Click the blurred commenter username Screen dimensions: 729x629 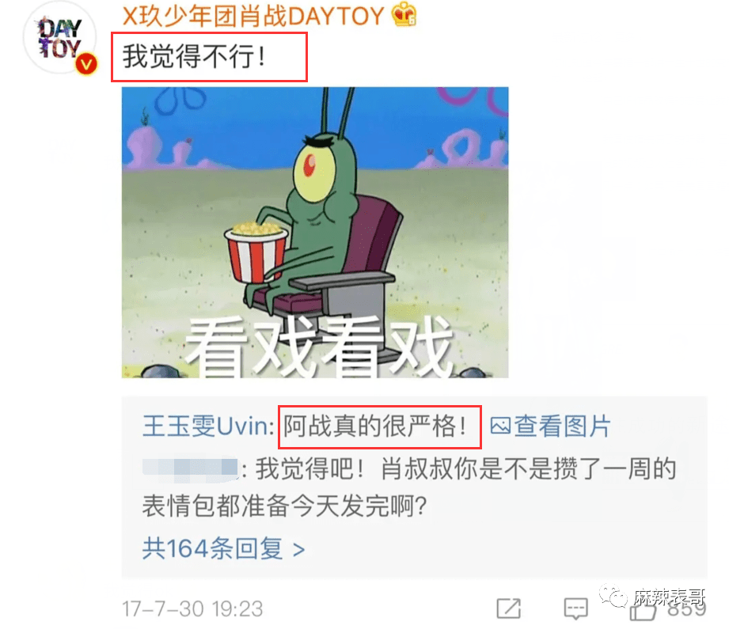tap(191, 468)
